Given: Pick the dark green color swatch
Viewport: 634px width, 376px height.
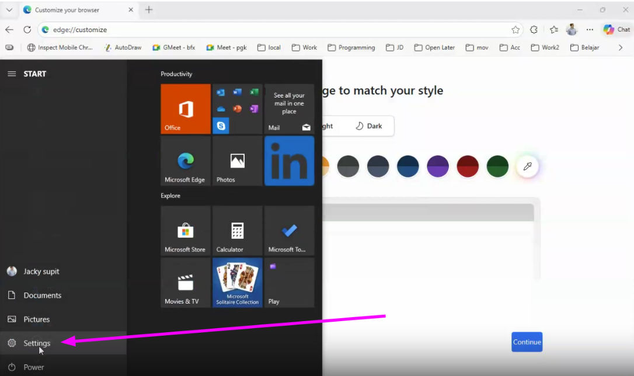Looking at the screenshot, I should click(497, 166).
